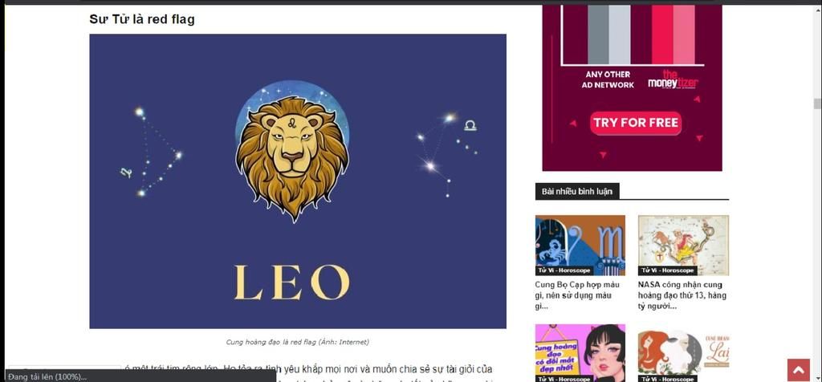Click the Capricorn symbol beside the left constellation
822x382 pixels.
coord(126,173)
